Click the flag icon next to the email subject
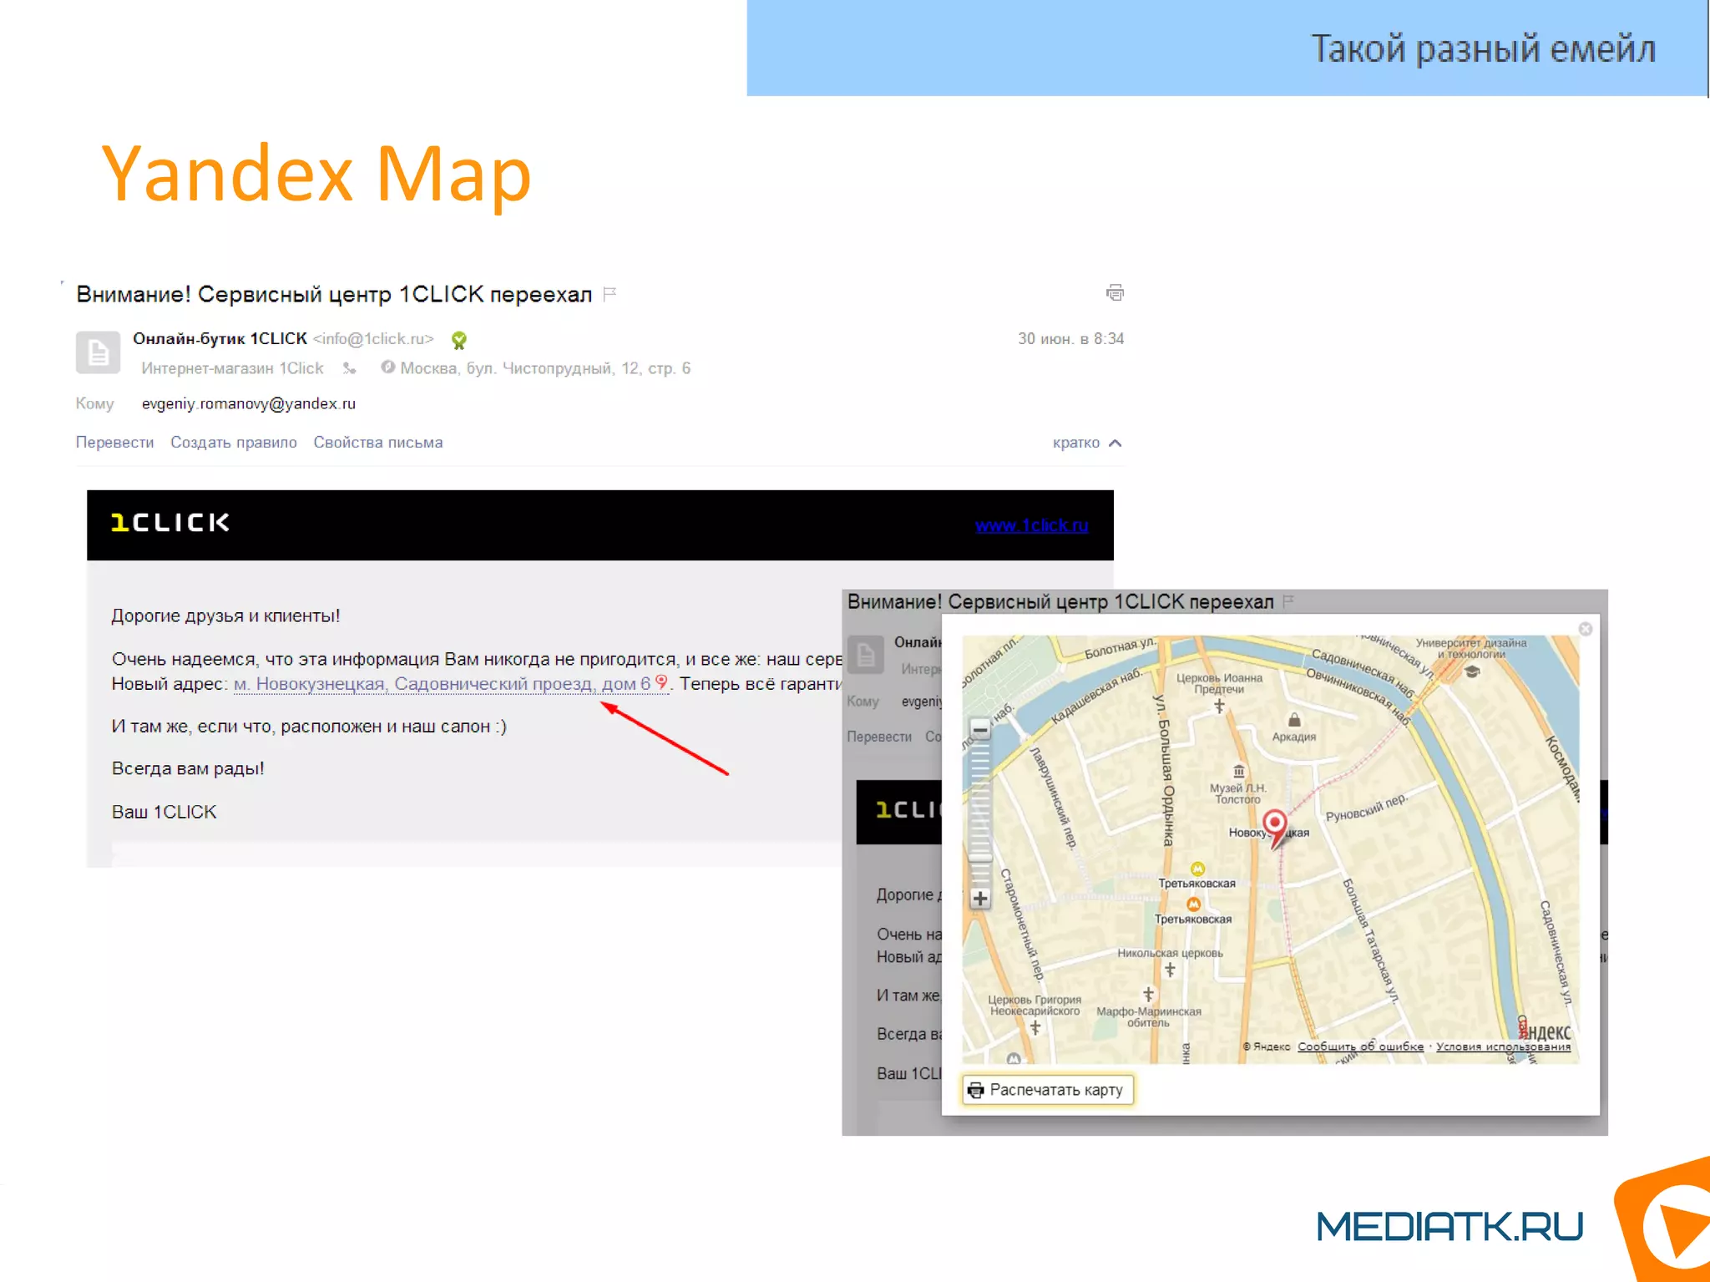Viewport: 1710px width, 1282px height. click(610, 294)
